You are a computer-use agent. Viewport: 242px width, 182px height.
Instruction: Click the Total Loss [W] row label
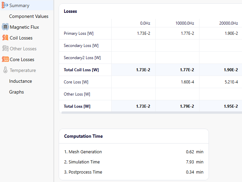click(77, 106)
